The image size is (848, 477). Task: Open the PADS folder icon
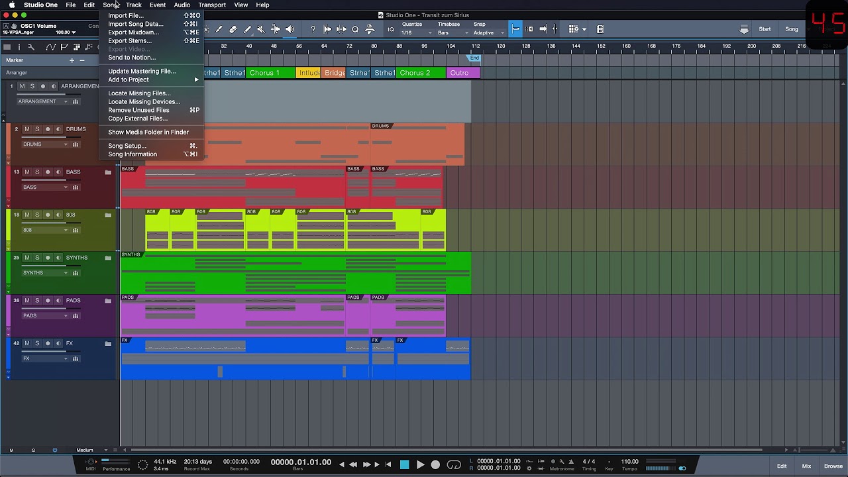click(x=108, y=301)
